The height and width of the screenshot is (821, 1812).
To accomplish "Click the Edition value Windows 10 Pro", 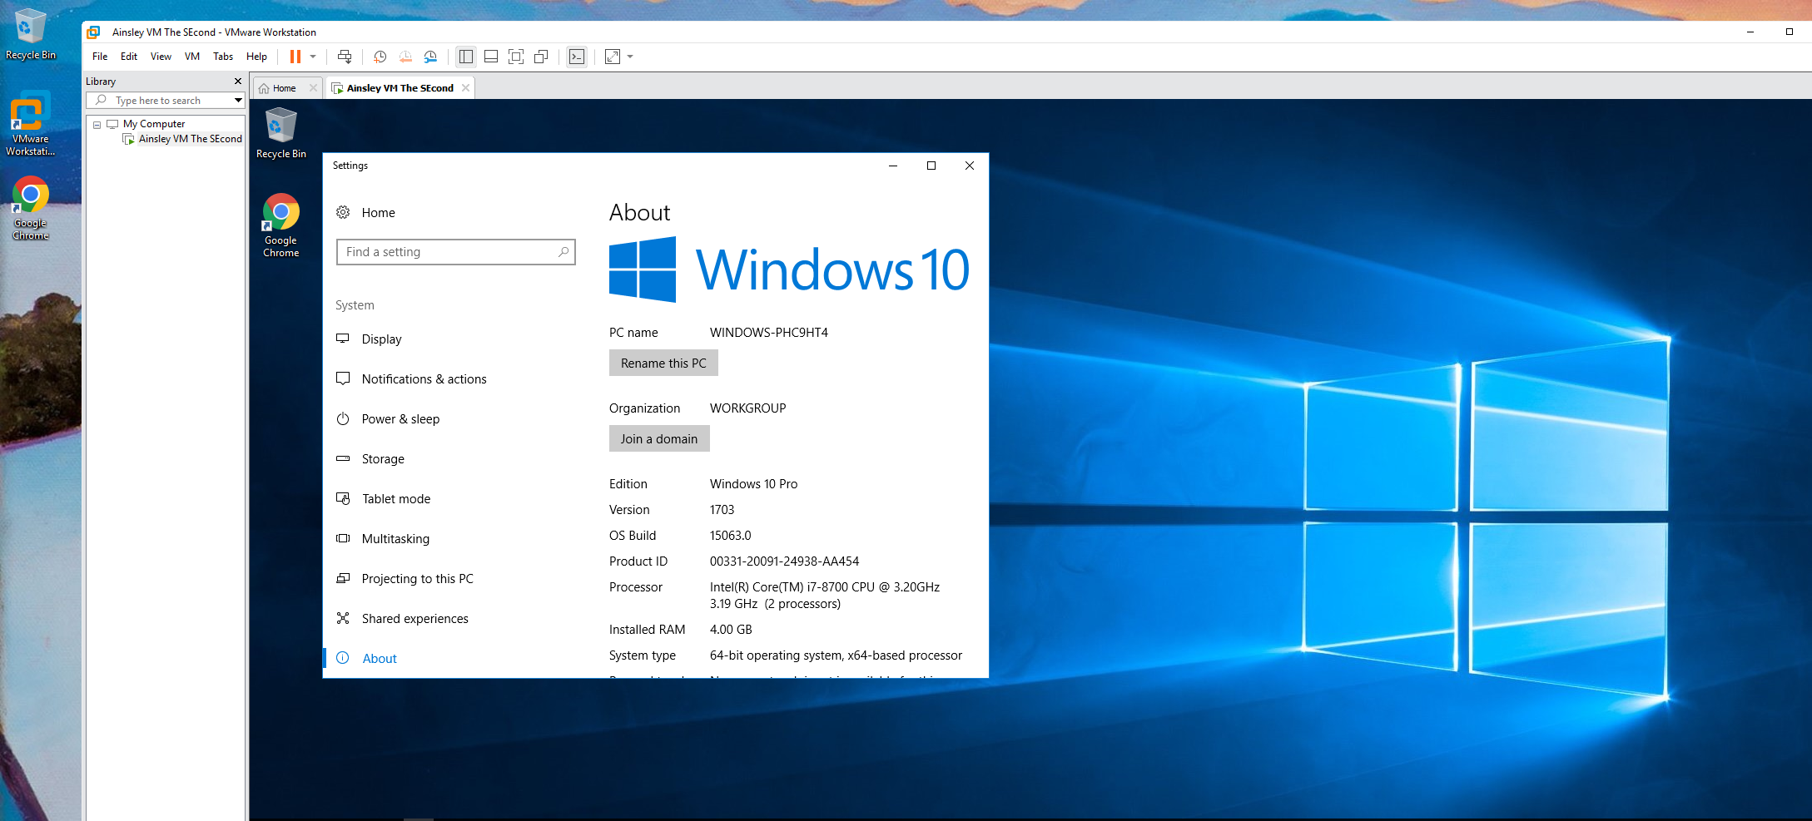I will pyautogui.click(x=753, y=484).
